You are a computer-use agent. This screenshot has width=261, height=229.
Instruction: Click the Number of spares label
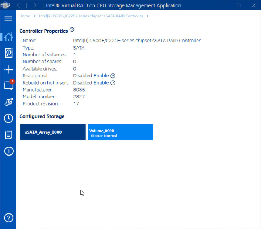click(42, 62)
